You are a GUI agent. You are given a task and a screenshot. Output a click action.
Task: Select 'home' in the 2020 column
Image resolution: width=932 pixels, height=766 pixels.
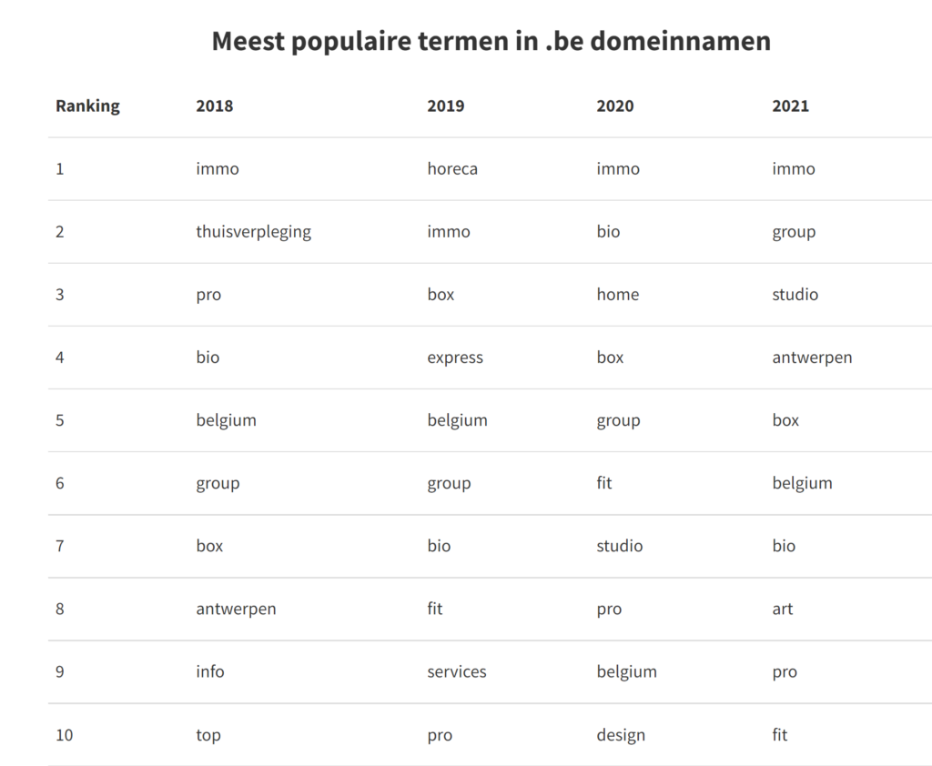[x=618, y=295]
